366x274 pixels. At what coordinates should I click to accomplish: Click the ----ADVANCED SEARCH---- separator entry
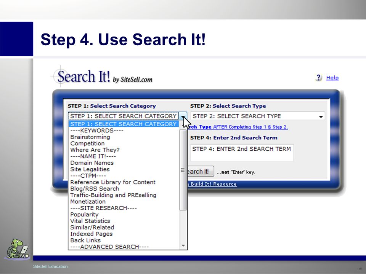(109, 247)
